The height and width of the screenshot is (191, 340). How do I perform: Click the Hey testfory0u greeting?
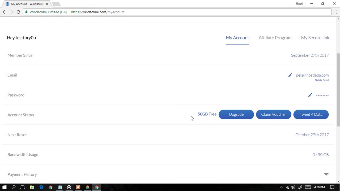pos(21,38)
